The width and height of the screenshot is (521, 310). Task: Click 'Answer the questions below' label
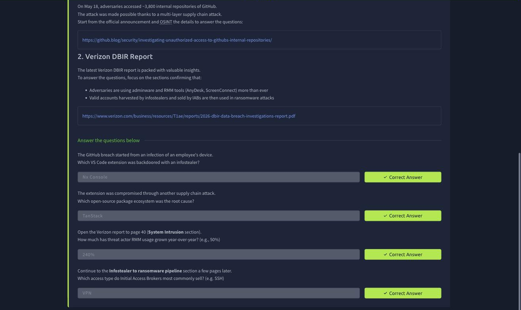[x=108, y=140]
